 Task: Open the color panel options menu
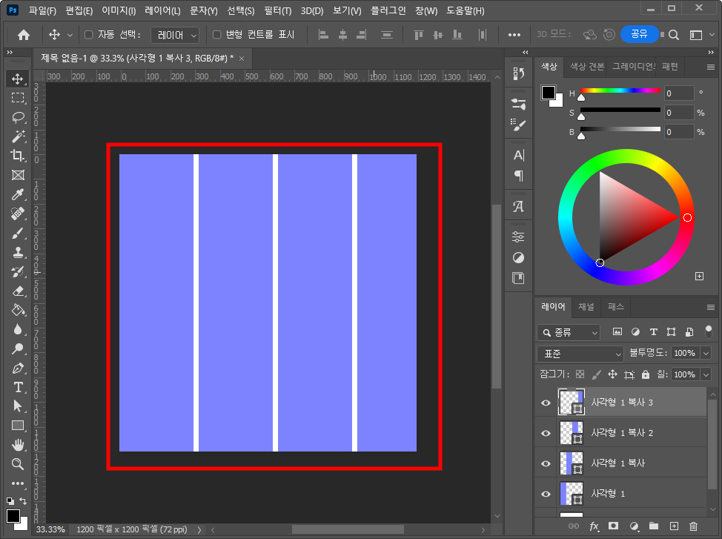(710, 67)
